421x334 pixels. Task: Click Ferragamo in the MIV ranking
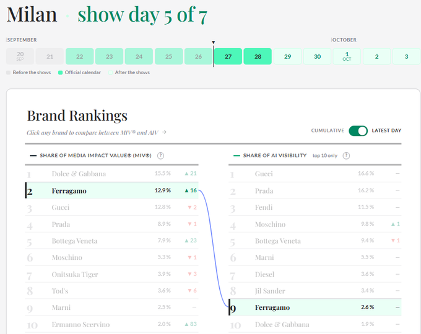[x=111, y=191]
